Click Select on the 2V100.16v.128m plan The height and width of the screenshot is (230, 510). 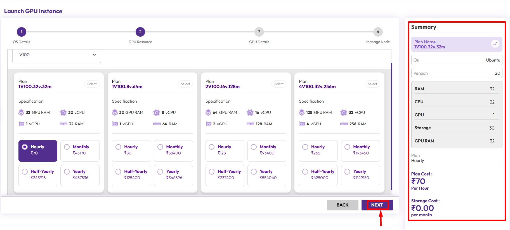[279, 84]
